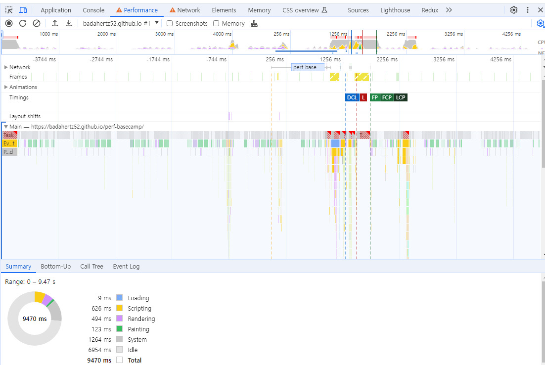Click the white Total color swatch
The height and width of the screenshot is (365, 545).
click(119, 360)
